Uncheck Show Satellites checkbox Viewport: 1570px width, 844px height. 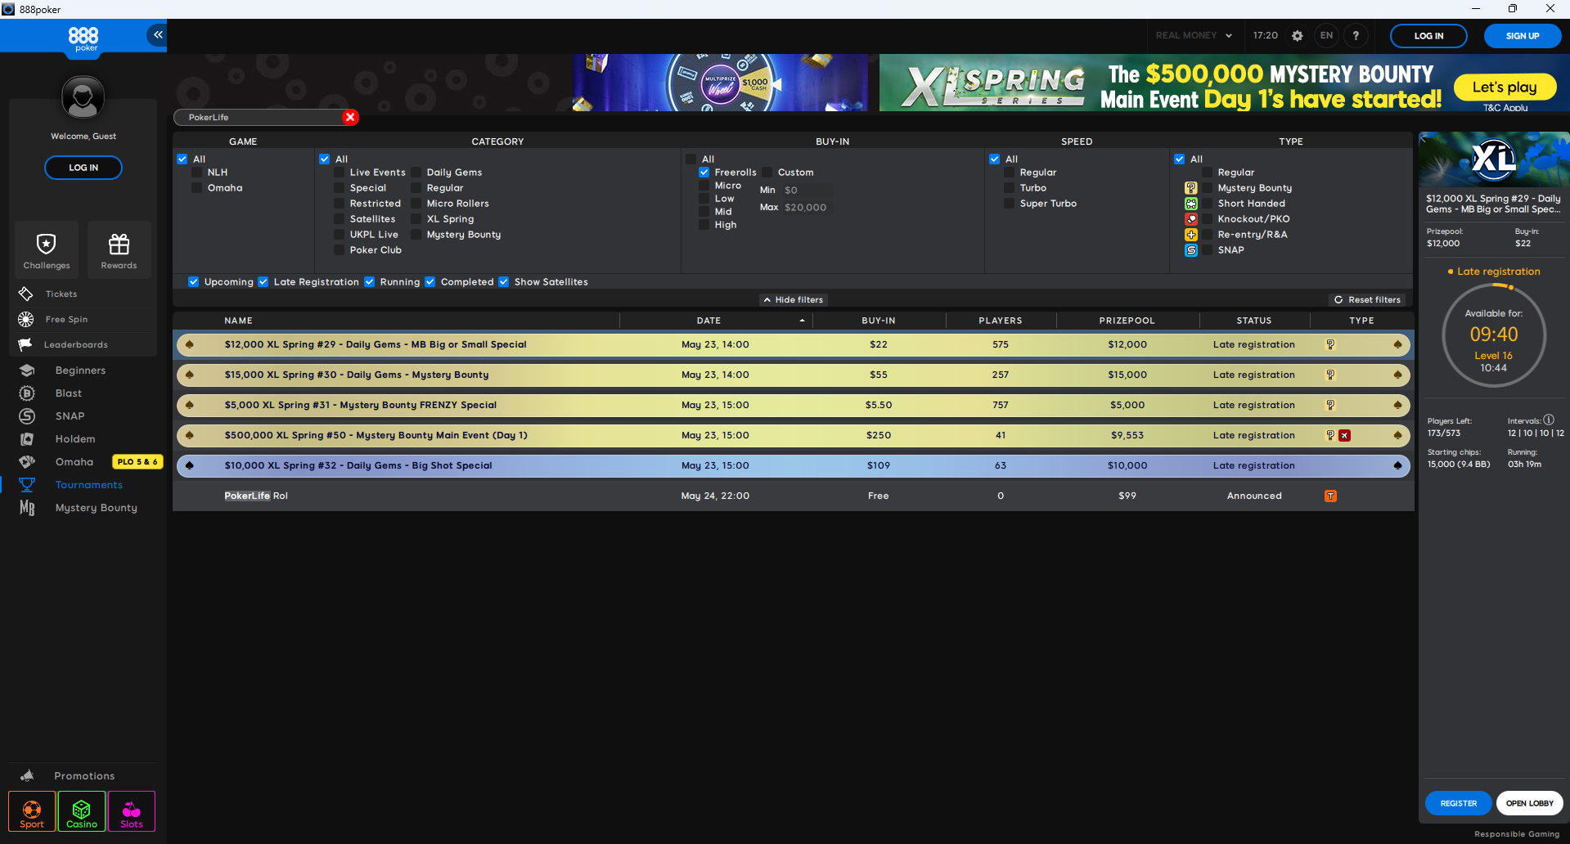[x=504, y=281]
